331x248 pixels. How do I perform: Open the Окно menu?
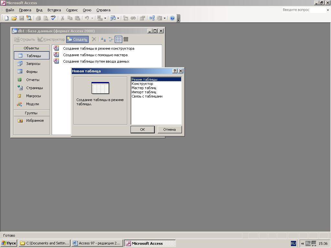click(87, 10)
